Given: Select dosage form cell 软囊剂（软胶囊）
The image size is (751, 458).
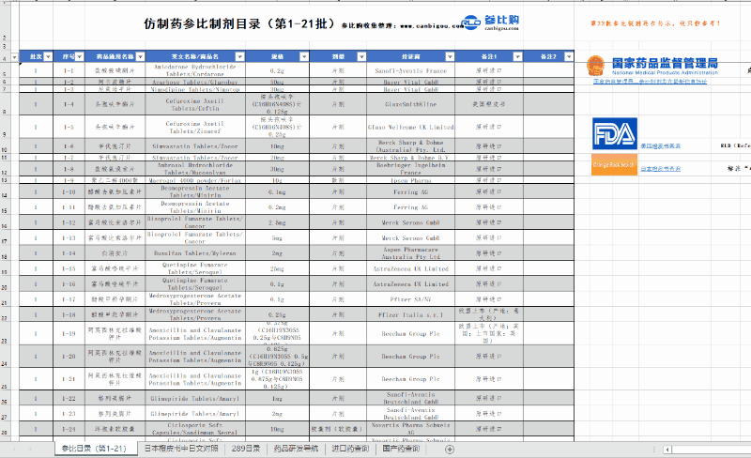Looking at the screenshot, I should (338, 429).
